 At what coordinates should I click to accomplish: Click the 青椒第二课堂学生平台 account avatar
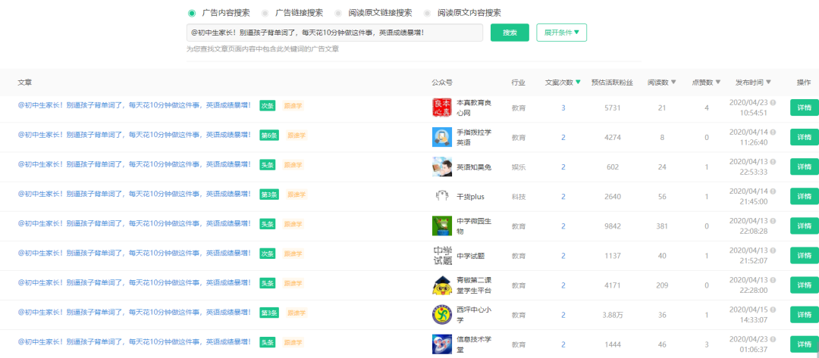click(x=442, y=285)
